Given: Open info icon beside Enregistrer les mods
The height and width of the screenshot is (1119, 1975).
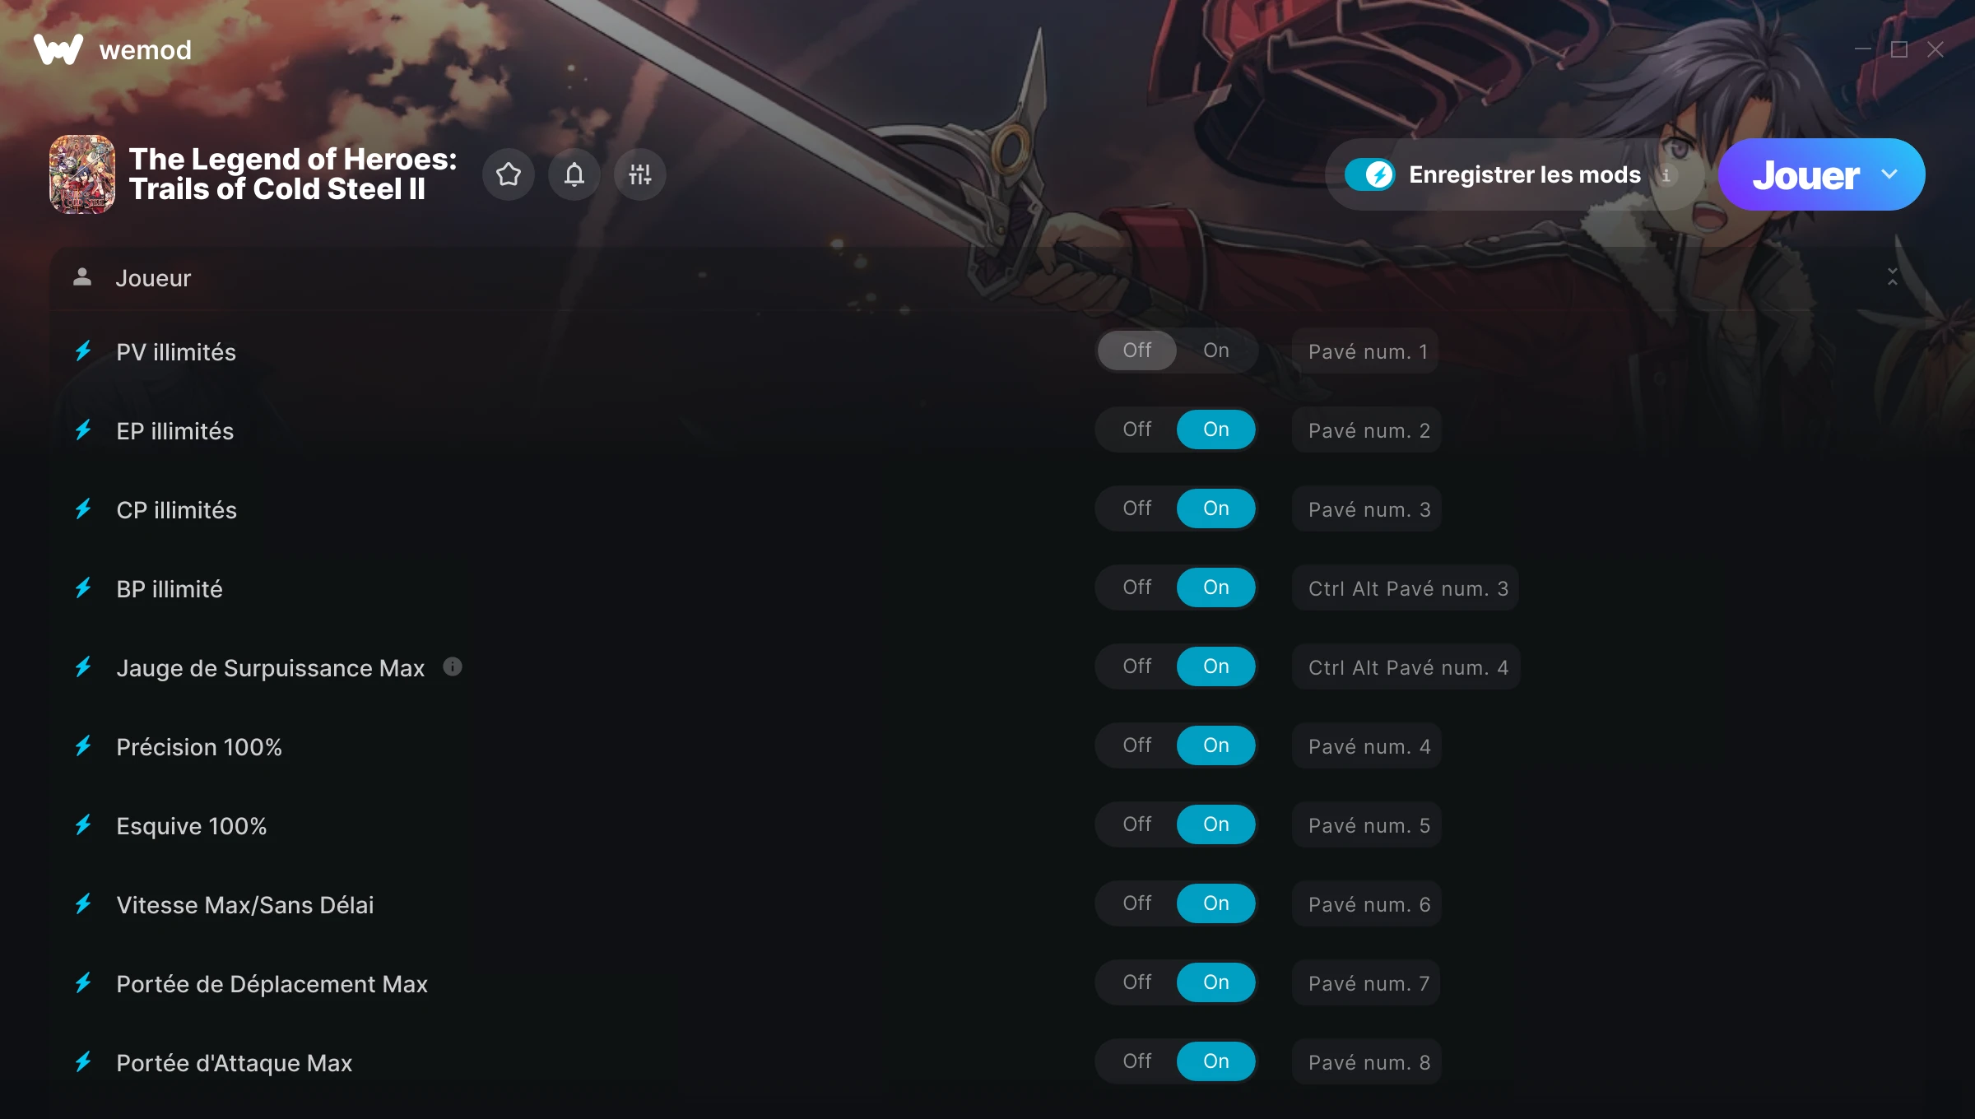Looking at the screenshot, I should click(x=1666, y=175).
